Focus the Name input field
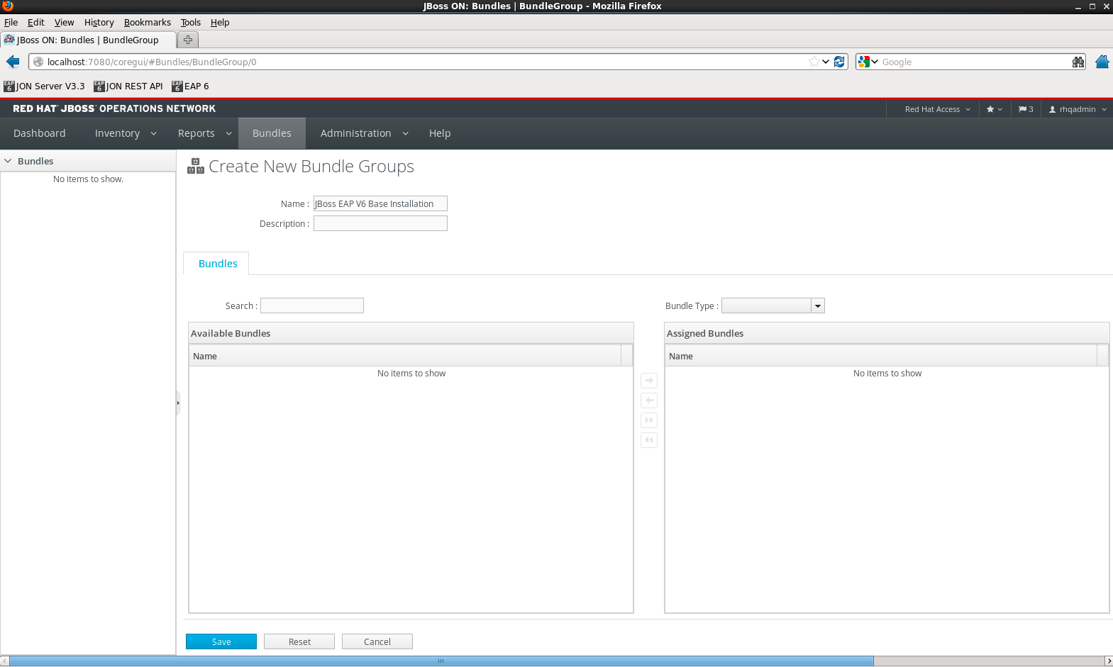1113x667 pixels. click(380, 203)
